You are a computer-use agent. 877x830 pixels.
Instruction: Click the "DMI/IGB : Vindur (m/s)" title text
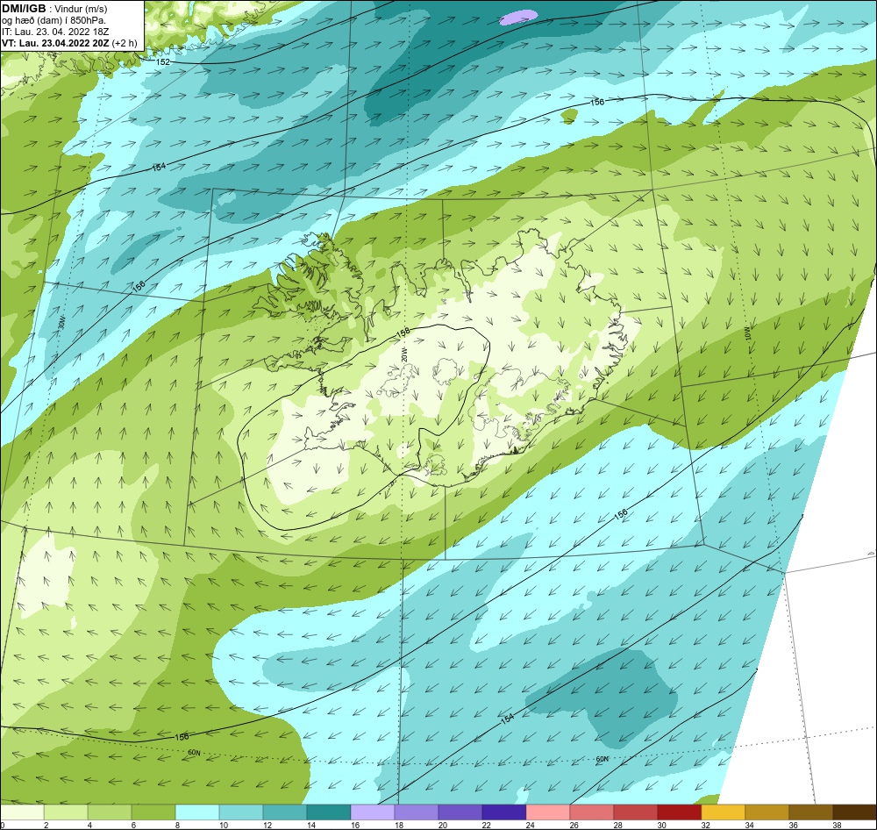point(54,9)
